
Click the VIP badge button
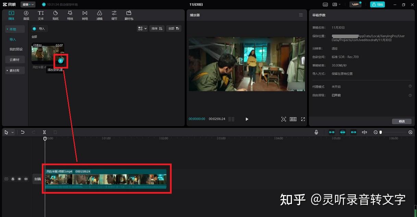355,4
